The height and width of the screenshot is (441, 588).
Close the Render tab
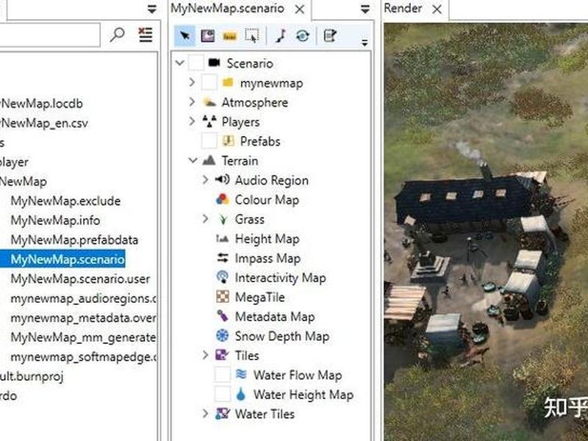click(437, 10)
